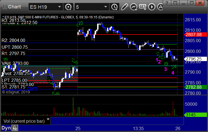Open the time template clock icon
Screen dimensions: 208x132
(x=114, y=7)
